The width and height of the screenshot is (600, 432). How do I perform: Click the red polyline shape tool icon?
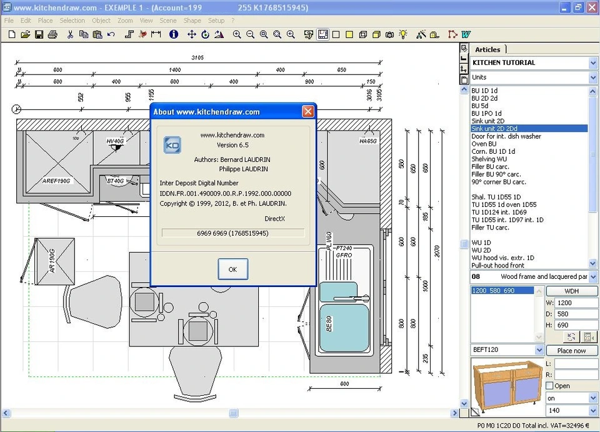coord(452,34)
